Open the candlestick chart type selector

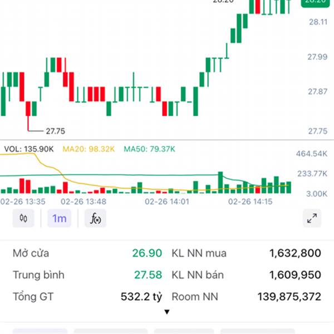(x=23, y=218)
